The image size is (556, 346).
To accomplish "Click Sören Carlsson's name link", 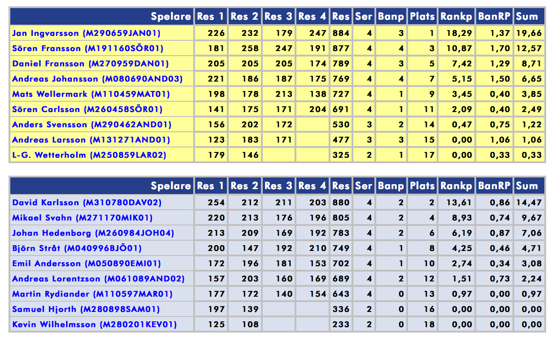I will 87,109.
